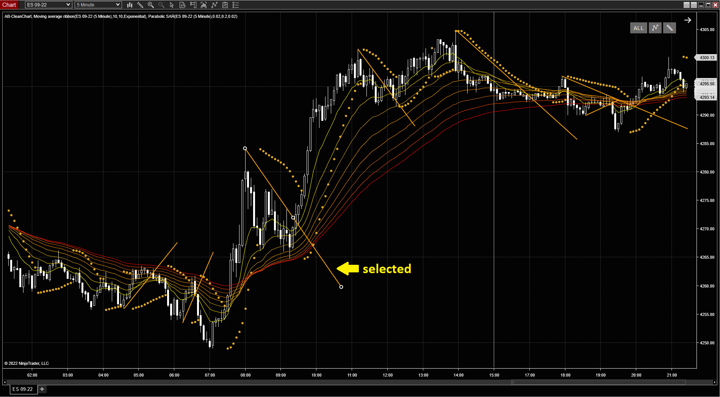This screenshot has width=720, height=397.
Task: Expand the 5 Minute interval dropdown
Action: pyautogui.click(x=118, y=5)
